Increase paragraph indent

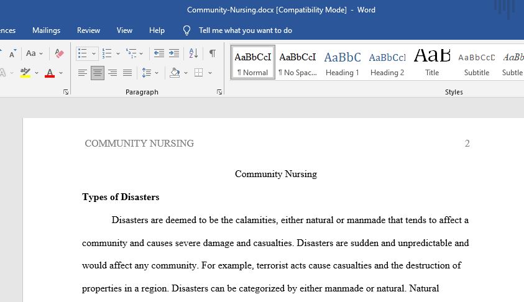[x=174, y=53]
